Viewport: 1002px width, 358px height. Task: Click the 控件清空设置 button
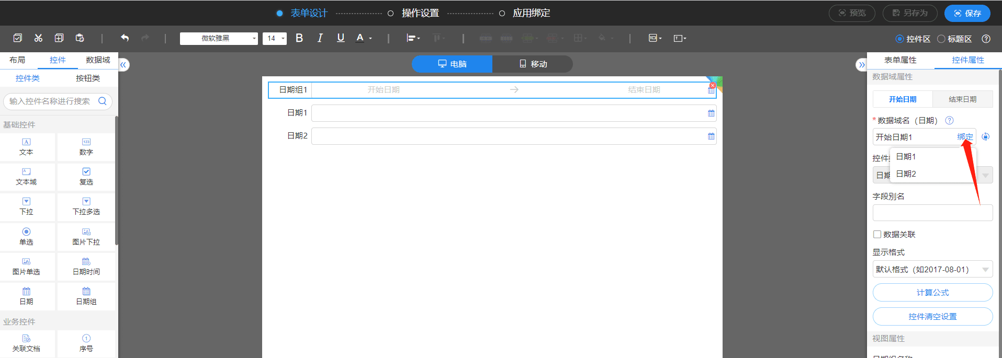(932, 317)
